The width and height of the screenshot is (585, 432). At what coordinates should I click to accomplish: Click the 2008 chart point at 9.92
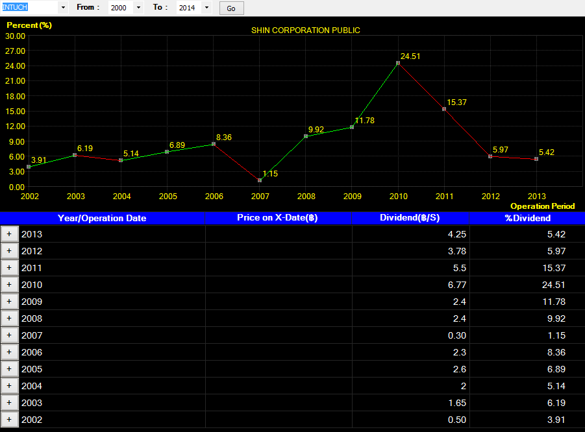306,136
